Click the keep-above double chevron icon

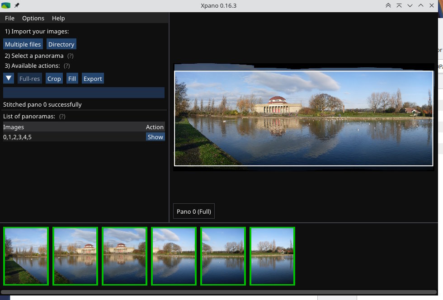tap(388, 5)
